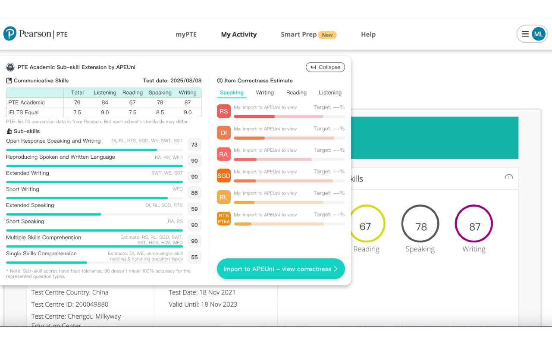Click the Pearson PTE logo
The height and width of the screenshot is (345, 552).
35,34
